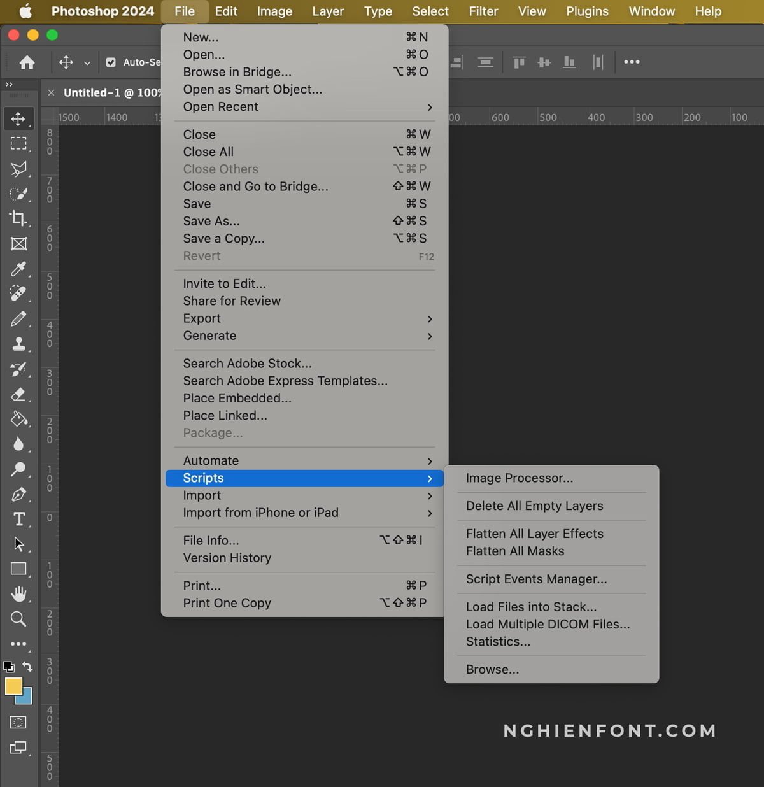This screenshot has height=787, width=764.
Task: Expand the Automate submenu arrow
Action: pos(430,461)
